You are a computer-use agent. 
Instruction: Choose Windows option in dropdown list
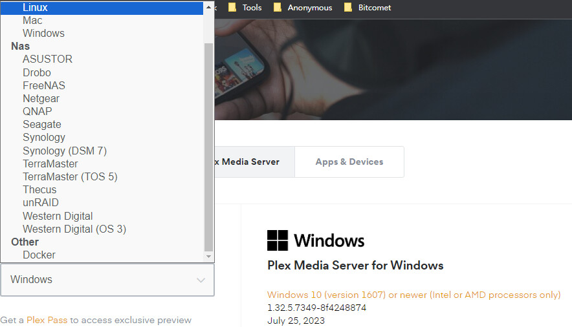(102, 33)
